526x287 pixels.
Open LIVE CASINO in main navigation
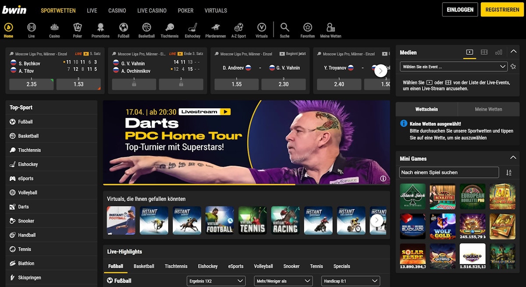click(152, 11)
